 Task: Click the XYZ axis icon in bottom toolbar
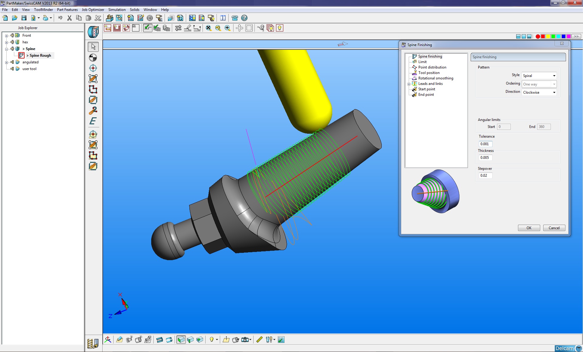pyautogui.click(x=108, y=340)
